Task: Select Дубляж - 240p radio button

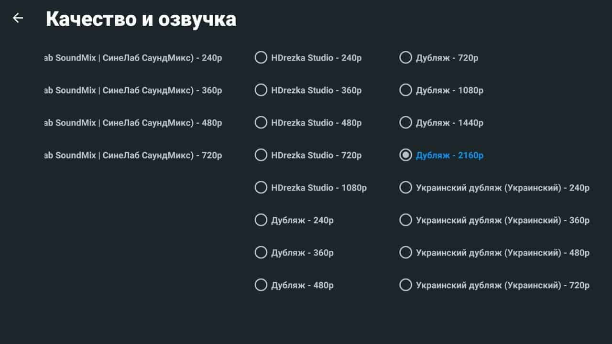Action: (261, 220)
